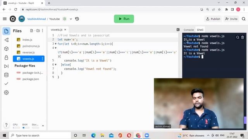The width and height of the screenshot is (248, 139).
Task: Open the Zoom app from the taskbar
Action: (x=147, y=136)
